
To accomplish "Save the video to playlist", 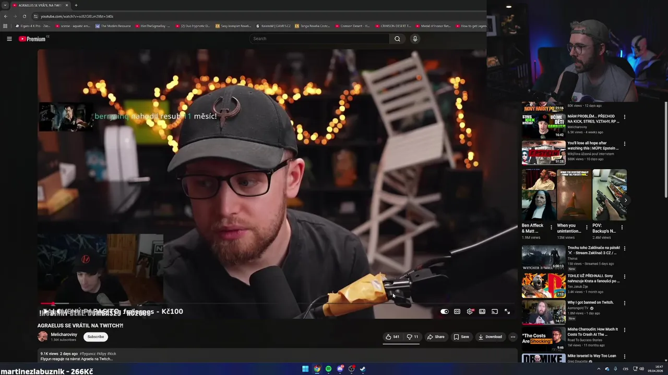I will pyautogui.click(x=461, y=336).
